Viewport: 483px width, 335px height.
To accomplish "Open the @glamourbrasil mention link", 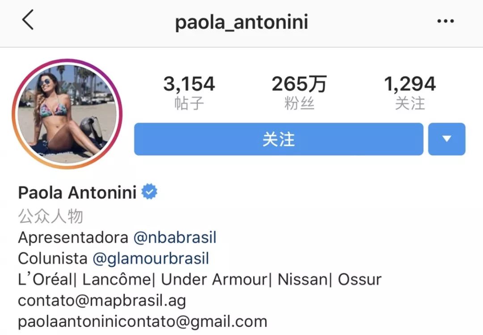I will click(151, 259).
